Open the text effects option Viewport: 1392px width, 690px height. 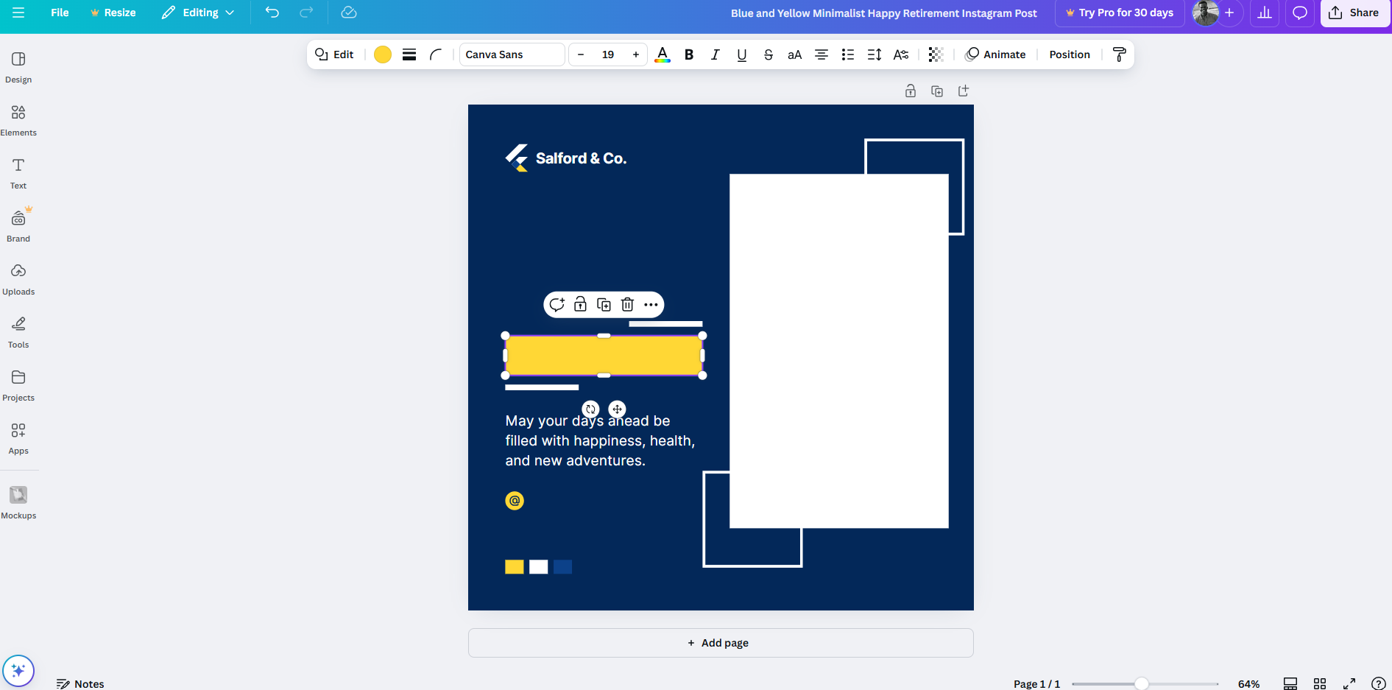tap(901, 54)
